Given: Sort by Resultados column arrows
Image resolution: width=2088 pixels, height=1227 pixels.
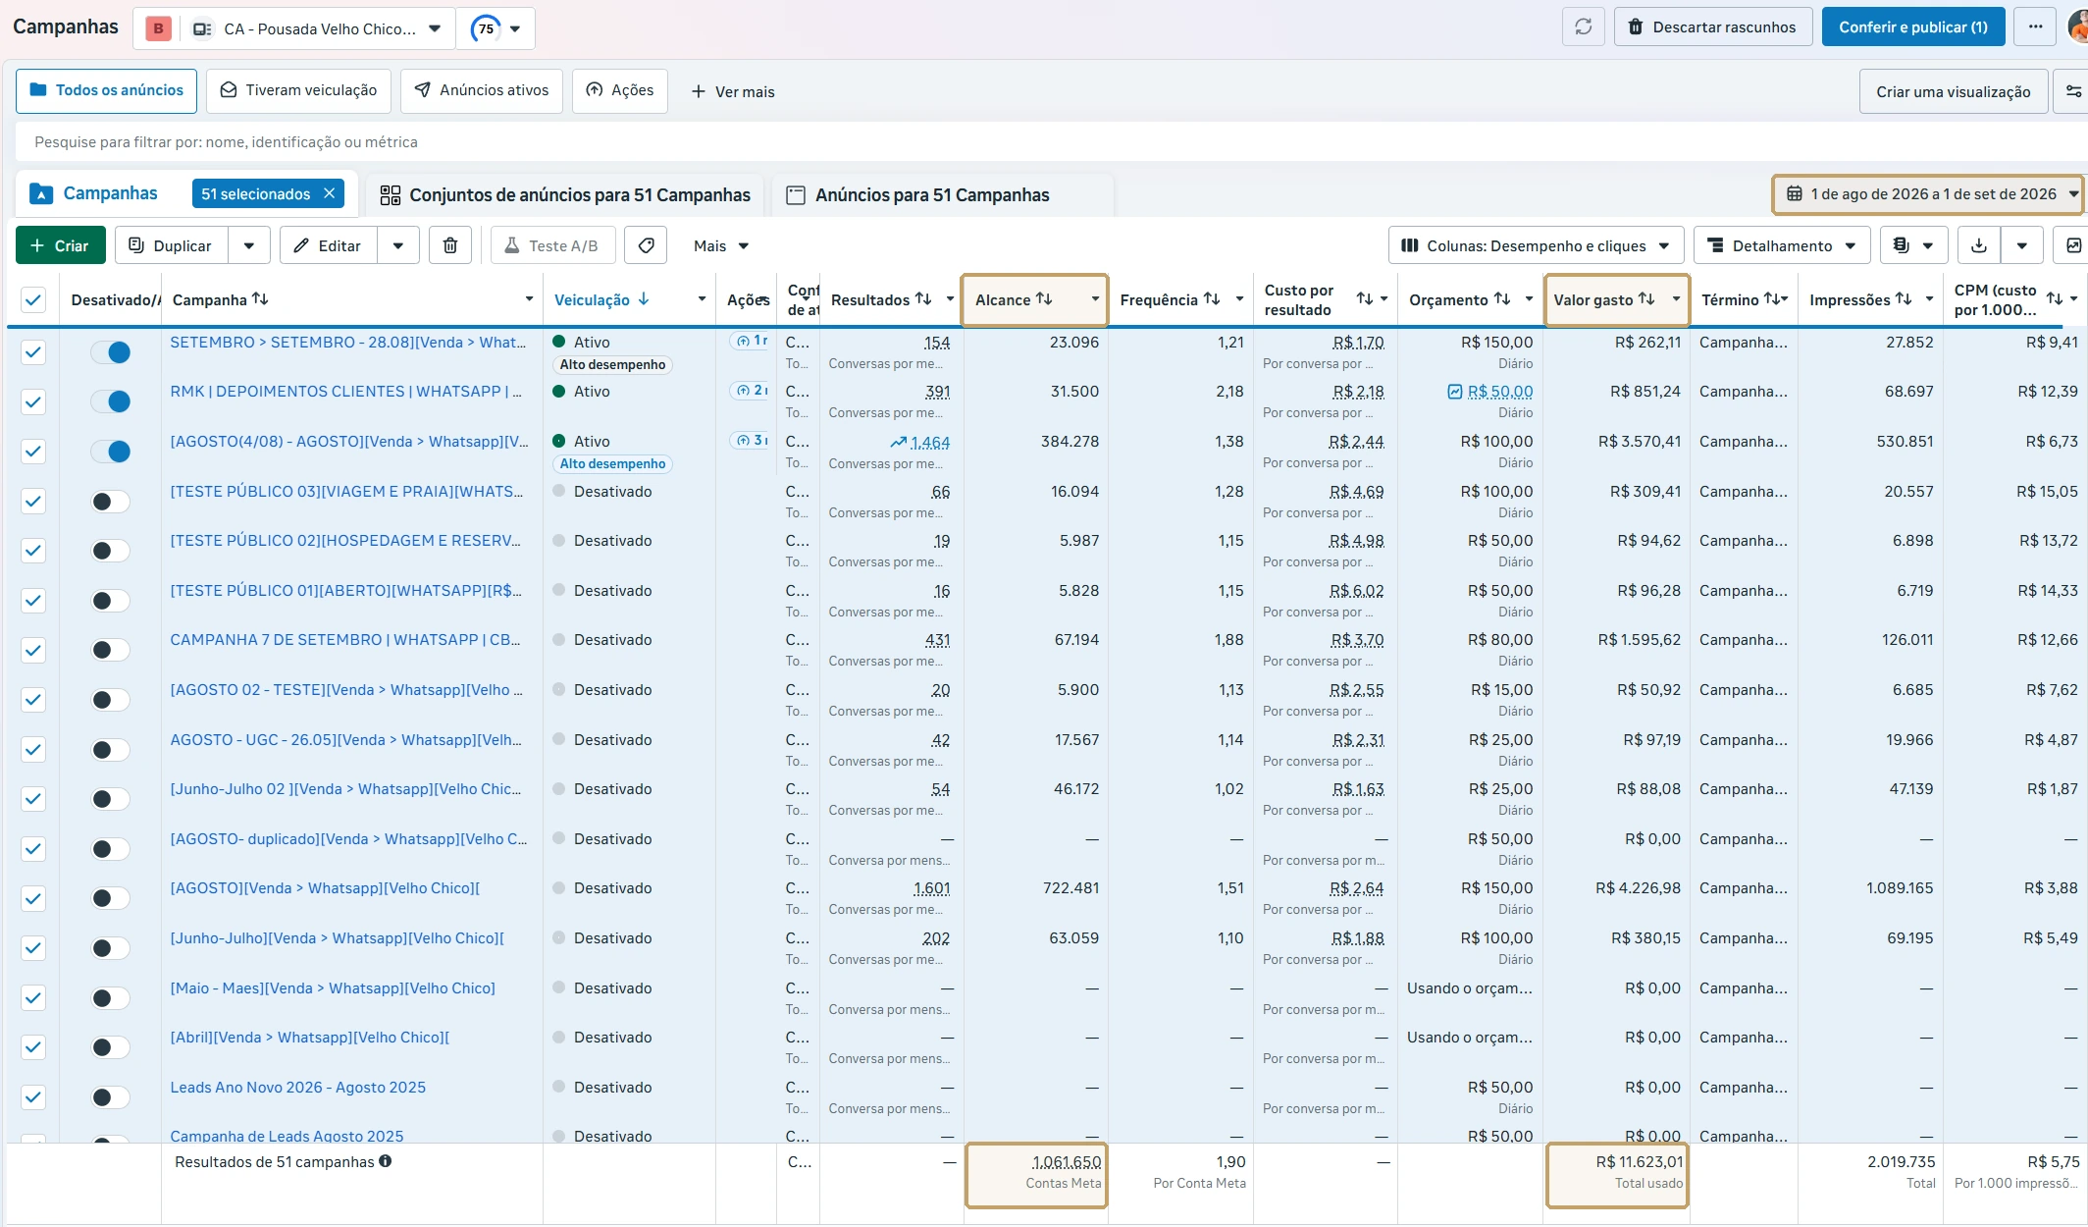Looking at the screenshot, I should point(923,298).
